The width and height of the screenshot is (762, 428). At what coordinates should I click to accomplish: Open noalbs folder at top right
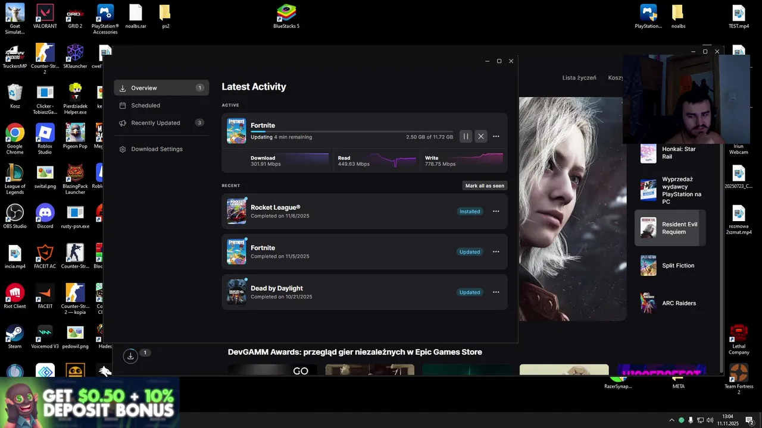(678, 17)
